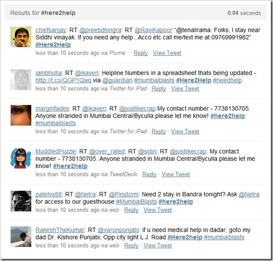Click the #needhelp hashtag
The height and width of the screenshot is (261, 273).
pos(227,80)
